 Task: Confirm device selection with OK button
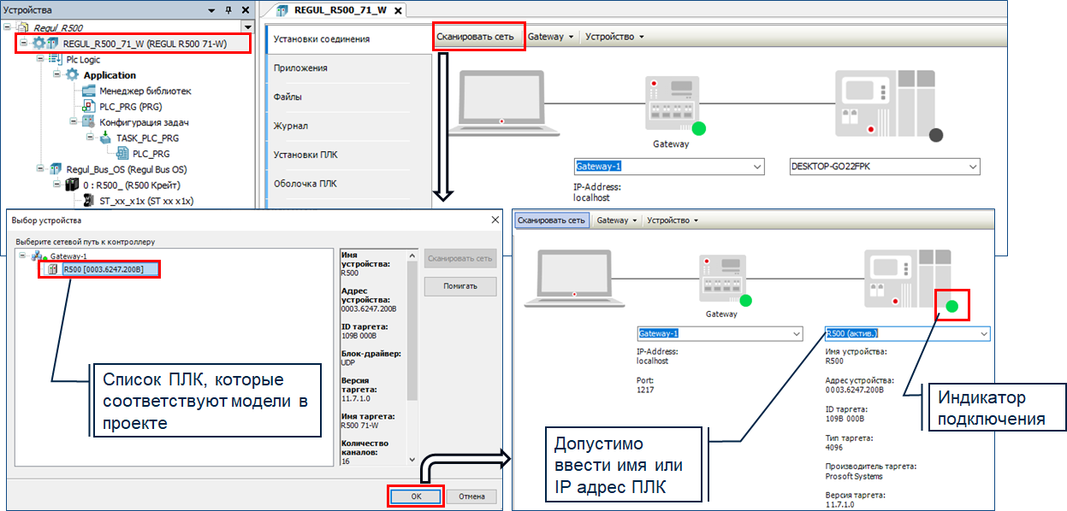pos(416,496)
